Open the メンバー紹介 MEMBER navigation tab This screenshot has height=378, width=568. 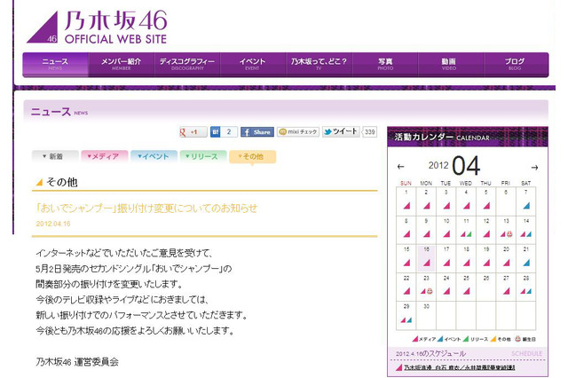pos(122,65)
